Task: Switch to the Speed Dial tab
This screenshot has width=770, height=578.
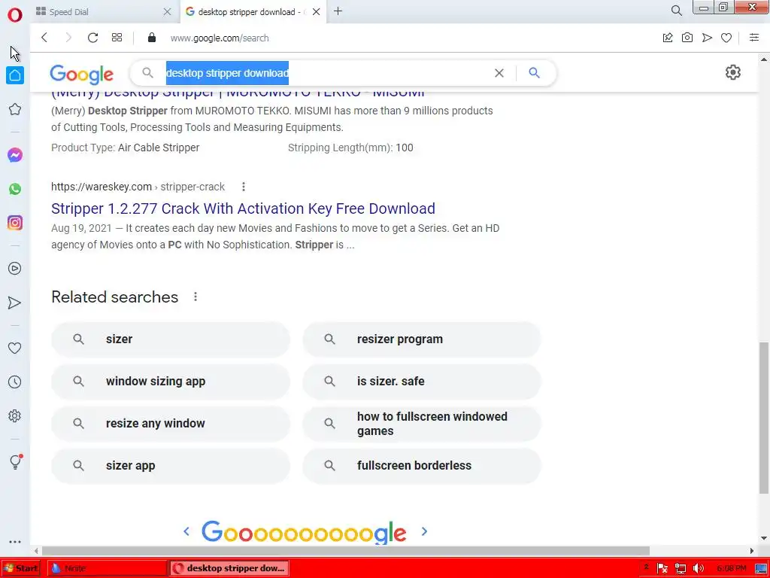Action: 103,12
